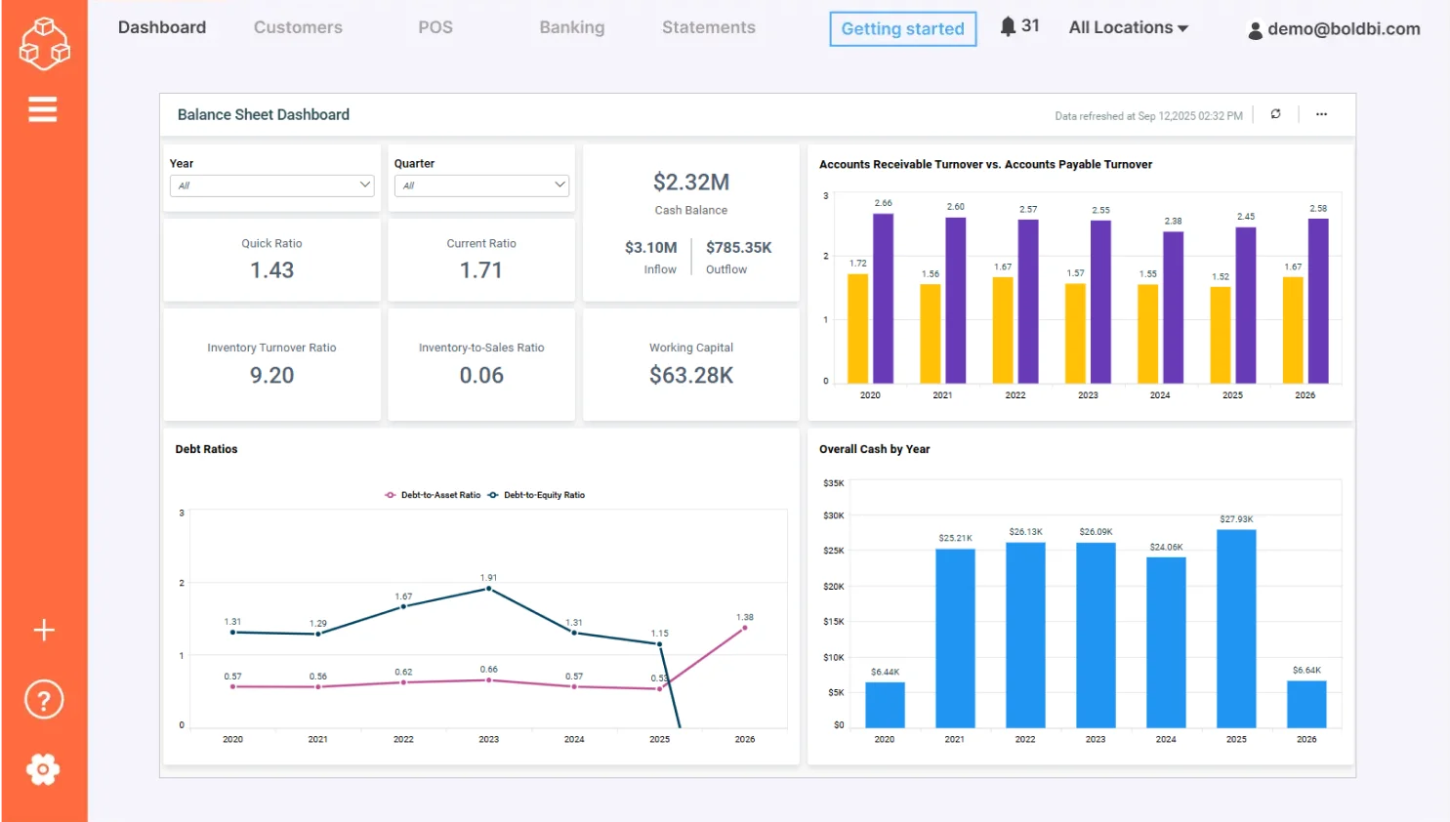This screenshot has width=1450, height=822.
Task: Toggle the Debt-to-Equity Ratio legend entry
Action: [540, 495]
